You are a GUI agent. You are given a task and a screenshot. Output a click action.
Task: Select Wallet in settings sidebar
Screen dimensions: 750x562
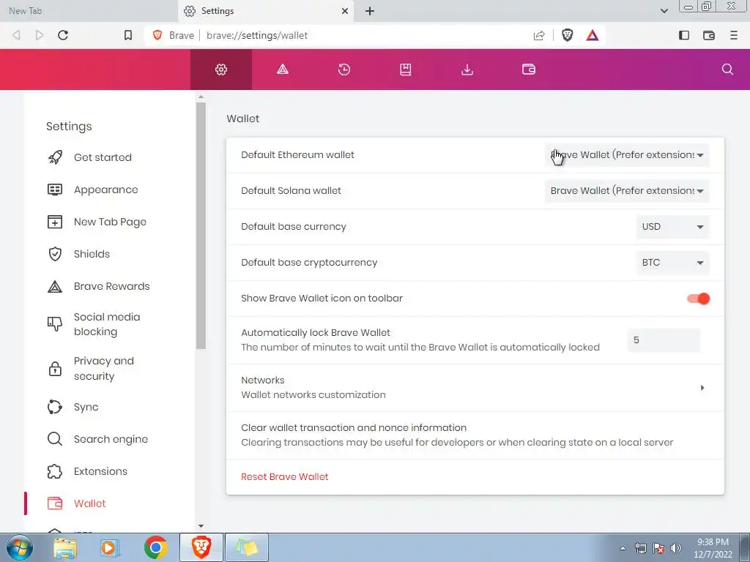click(x=89, y=503)
